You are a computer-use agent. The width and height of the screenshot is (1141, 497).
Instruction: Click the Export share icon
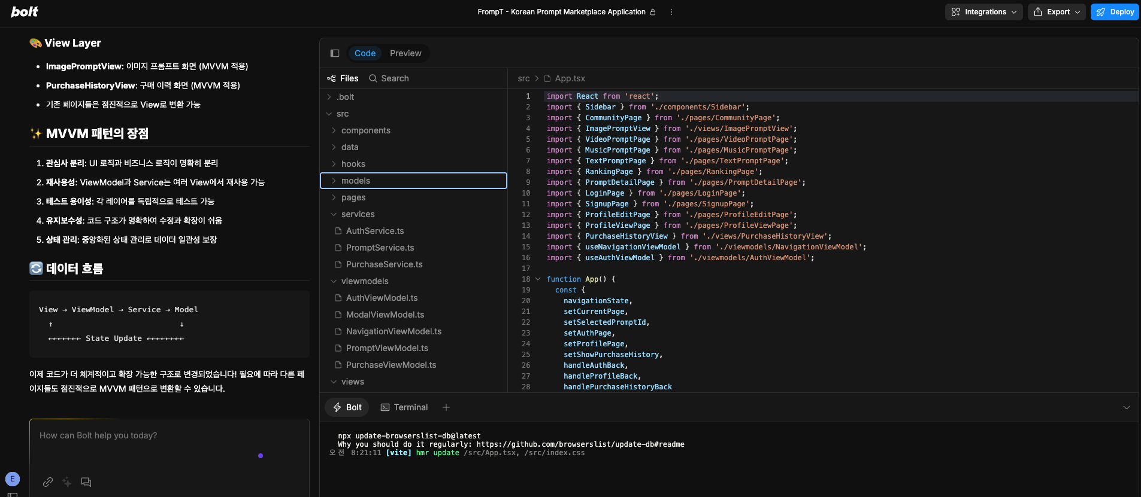1038,12
